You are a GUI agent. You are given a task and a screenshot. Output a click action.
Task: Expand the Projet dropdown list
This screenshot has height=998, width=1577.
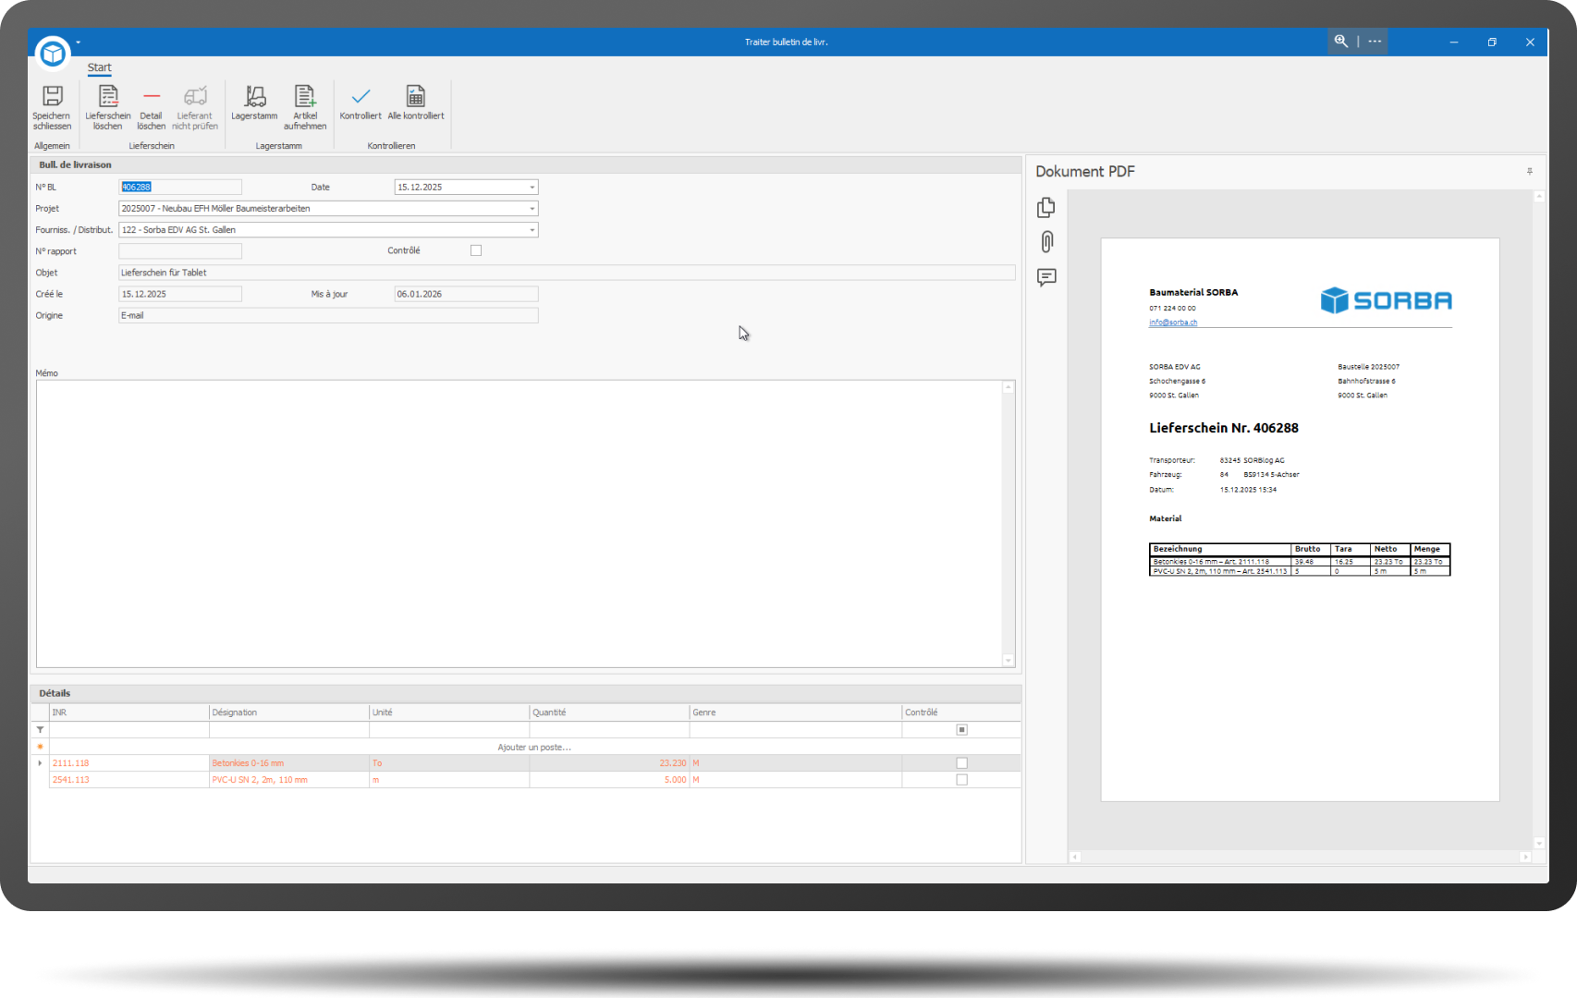[x=532, y=209]
